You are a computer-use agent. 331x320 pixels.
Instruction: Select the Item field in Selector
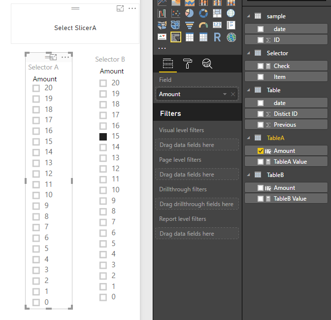(x=286, y=77)
